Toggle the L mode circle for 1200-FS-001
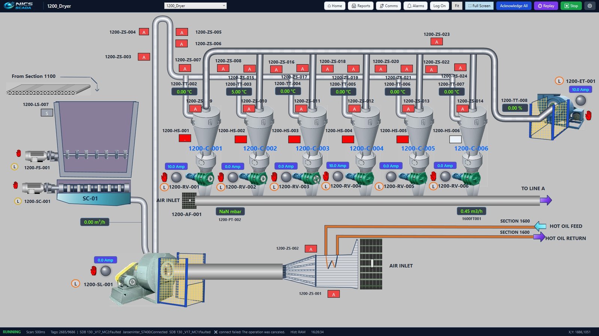Viewport: 599px width, 336px height. tap(15, 167)
